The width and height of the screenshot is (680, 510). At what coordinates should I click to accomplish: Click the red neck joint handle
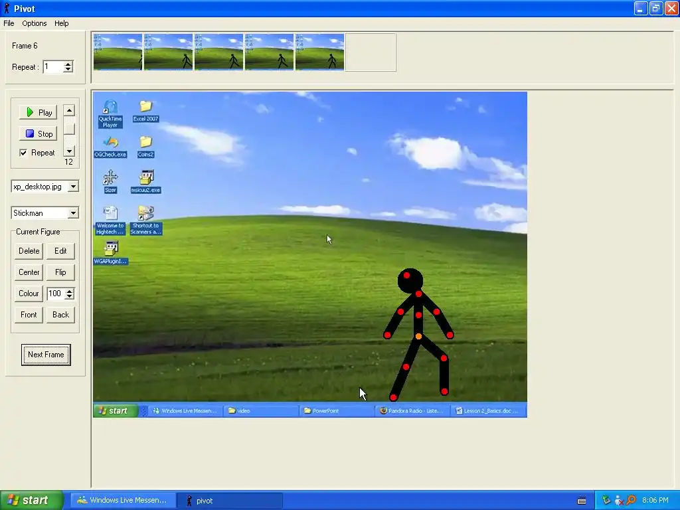pos(418,294)
